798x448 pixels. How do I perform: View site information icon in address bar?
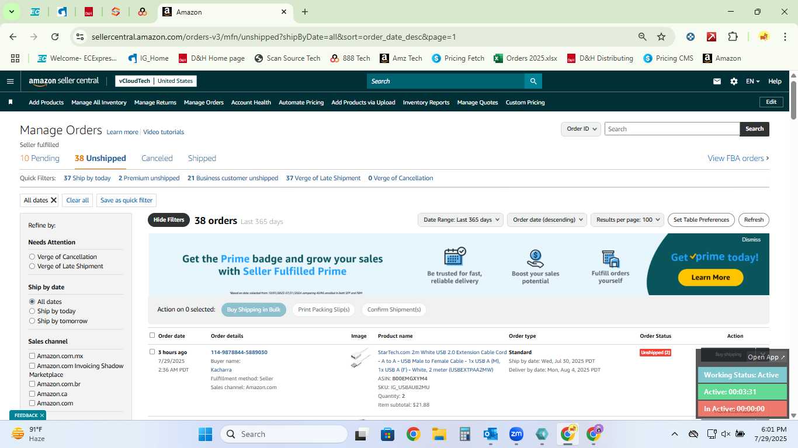[x=80, y=37]
